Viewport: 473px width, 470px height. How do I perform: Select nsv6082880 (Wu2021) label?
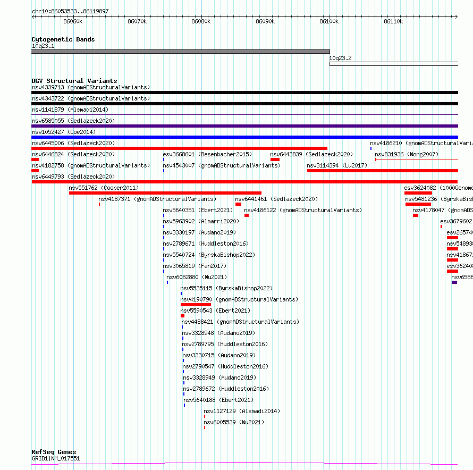pos(197,277)
